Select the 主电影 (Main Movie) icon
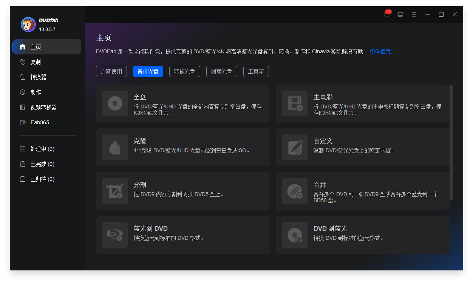This screenshot has height=284, width=473. [294, 104]
